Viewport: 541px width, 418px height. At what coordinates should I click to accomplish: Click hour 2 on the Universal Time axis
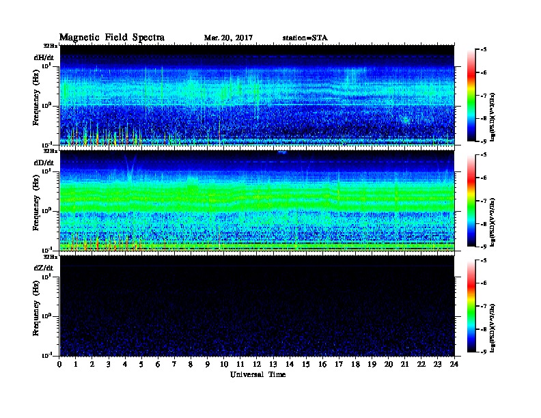[92, 364]
